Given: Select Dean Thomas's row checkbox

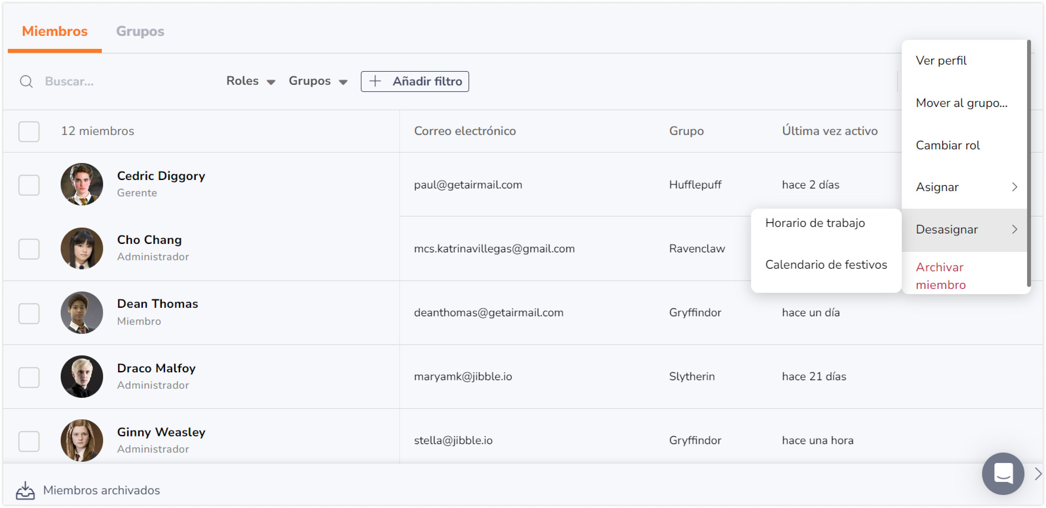Looking at the screenshot, I should click(x=29, y=313).
